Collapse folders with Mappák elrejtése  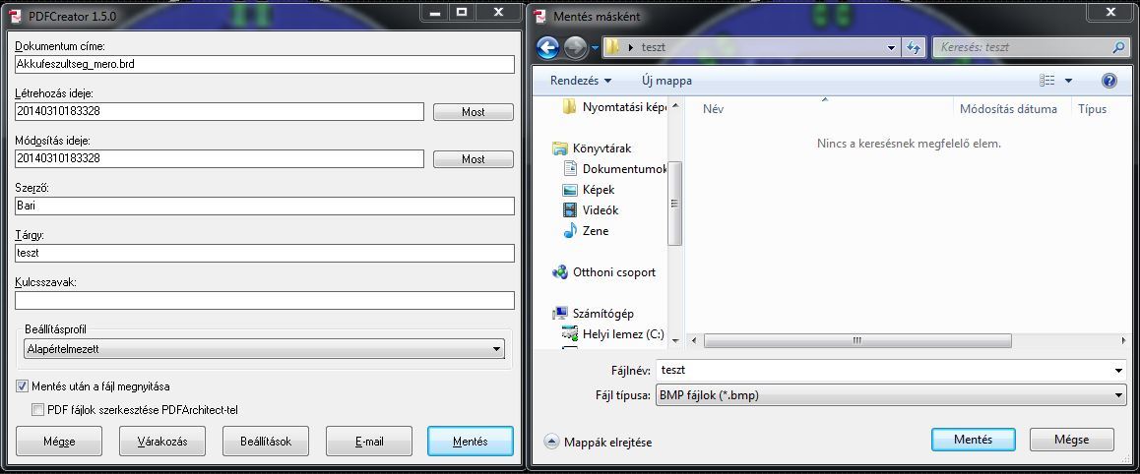(x=598, y=443)
